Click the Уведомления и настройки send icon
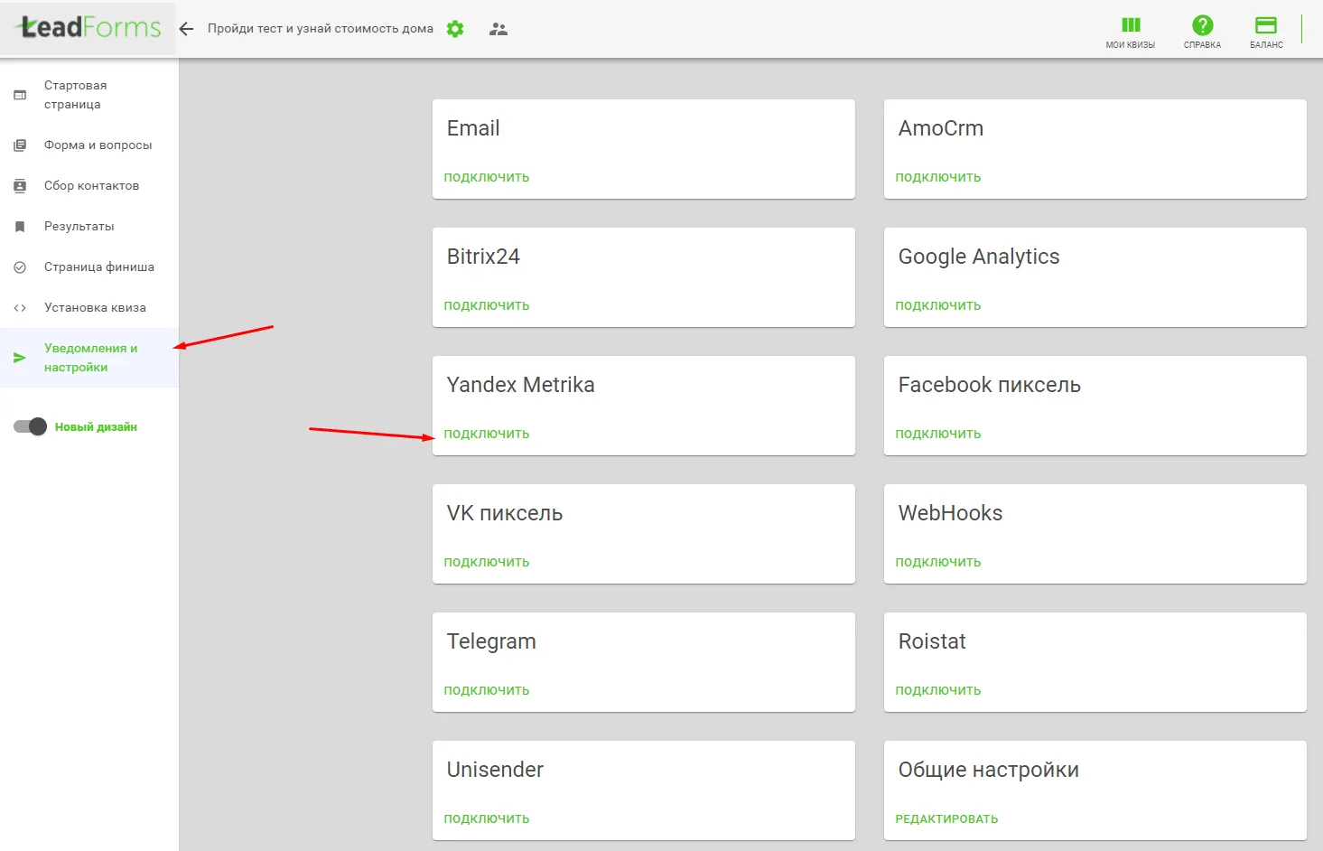This screenshot has width=1323, height=851. pos(20,358)
